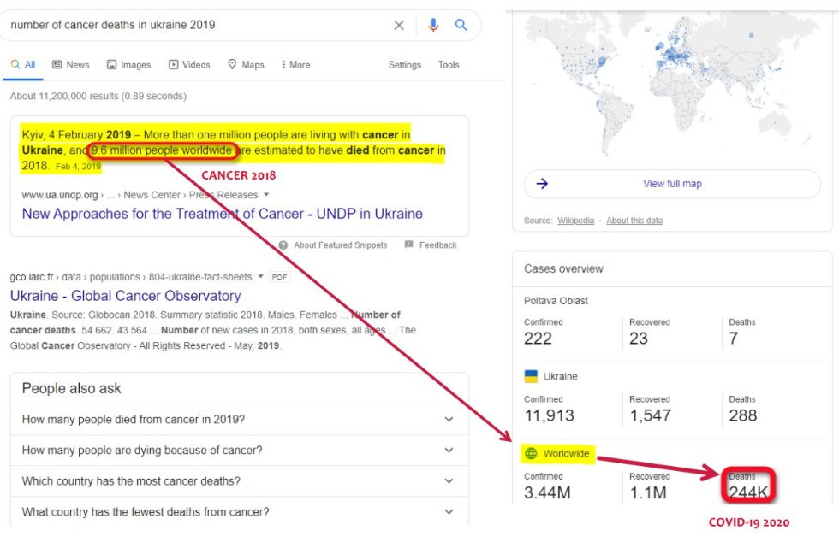
Task: Click the Poltava Oblast confirmed value 222
Action: [x=538, y=339]
